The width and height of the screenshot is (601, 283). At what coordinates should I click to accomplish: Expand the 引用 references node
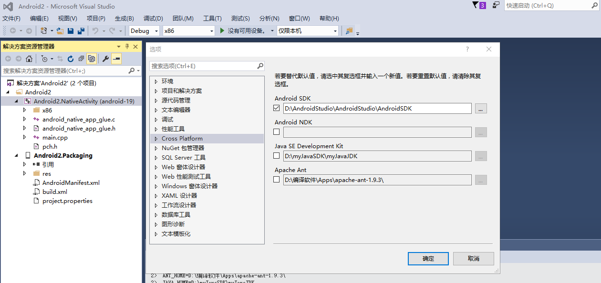pyautogui.click(x=25, y=164)
